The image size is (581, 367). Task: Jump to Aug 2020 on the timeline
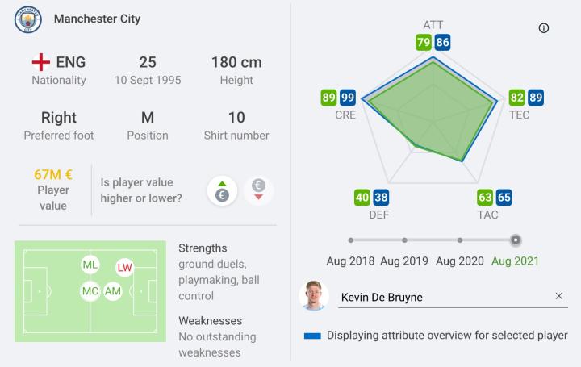click(460, 240)
